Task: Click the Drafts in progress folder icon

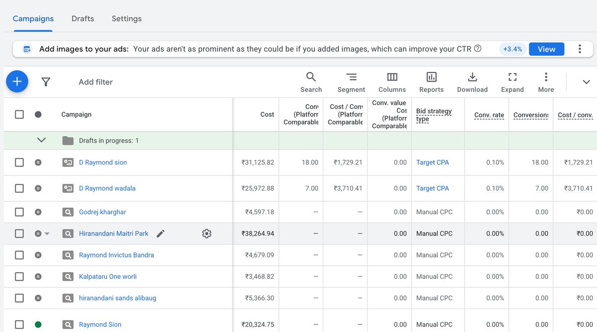Action: (68, 141)
